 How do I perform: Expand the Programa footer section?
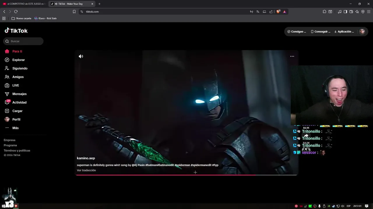pos(10,145)
